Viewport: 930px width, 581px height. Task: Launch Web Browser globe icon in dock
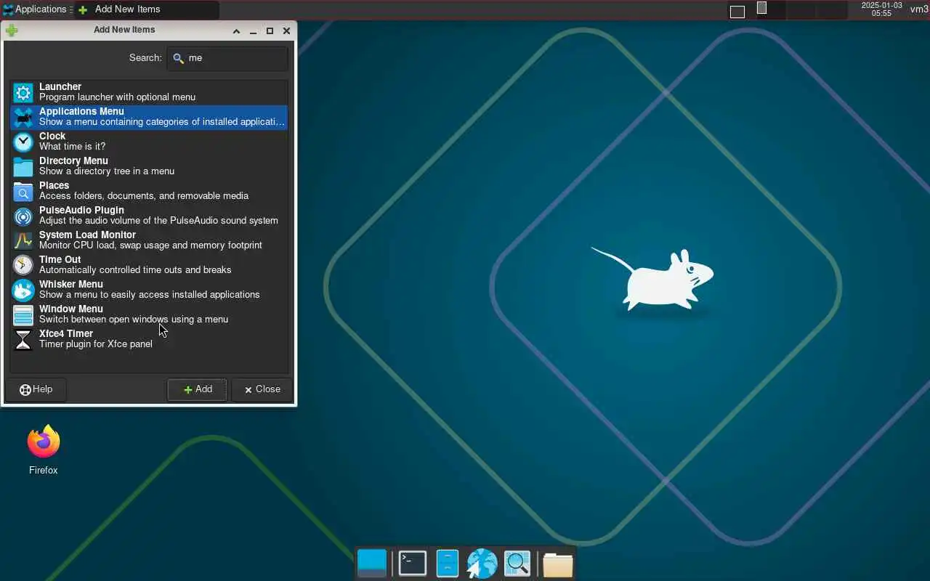pyautogui.click(x=482, y=564)
